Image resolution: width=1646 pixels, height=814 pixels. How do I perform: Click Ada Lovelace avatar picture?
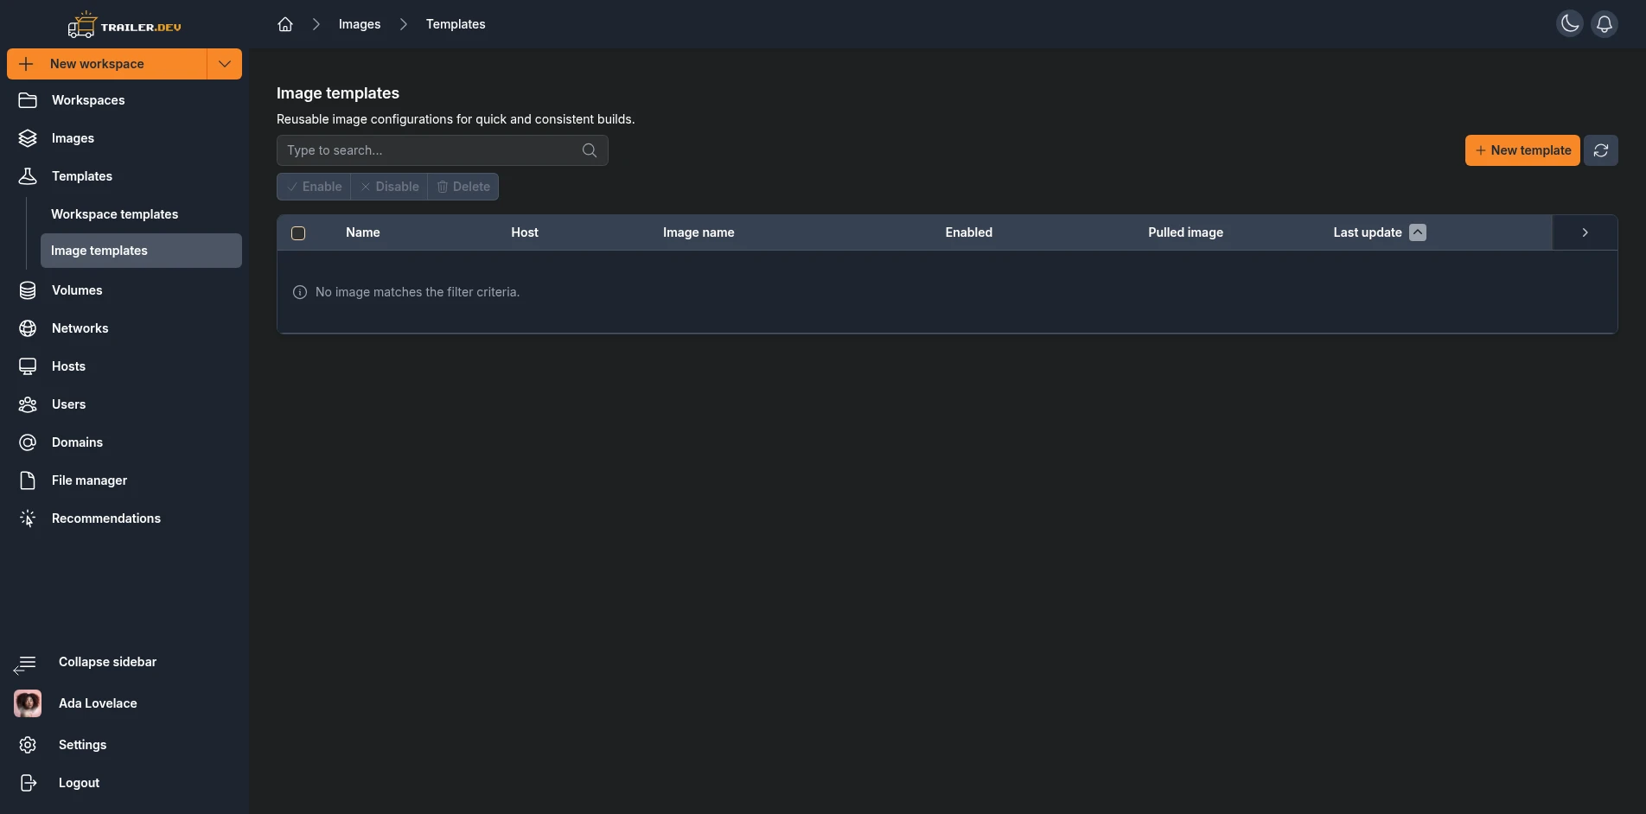[28, 703]
